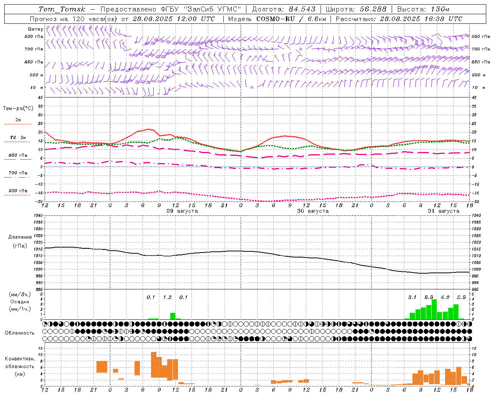Click the forecast start text 28.08.2025 12:00 UTC
The height and width of the screenshot is (393, 492).
(x=174, y=19)
